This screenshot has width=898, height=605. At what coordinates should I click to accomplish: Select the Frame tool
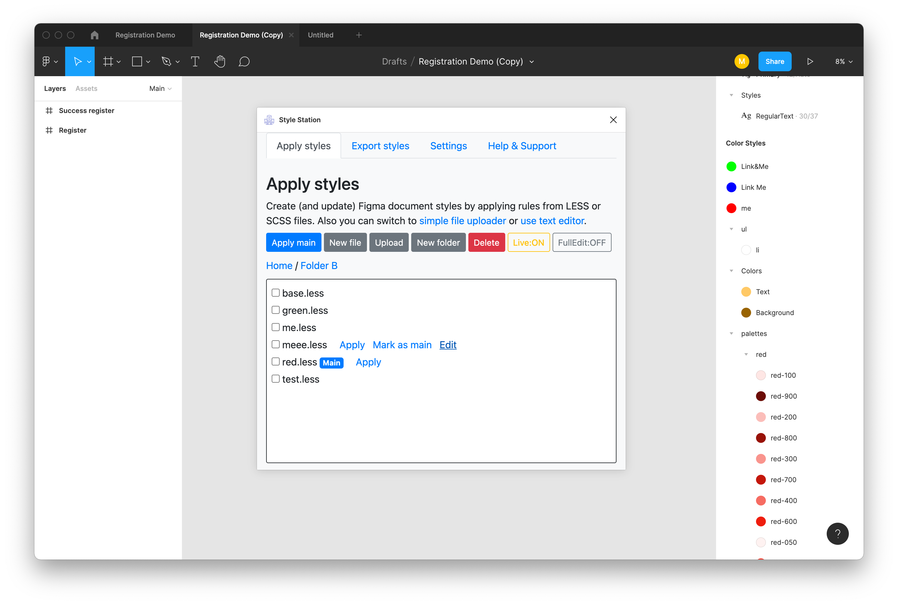coord(108,61)
